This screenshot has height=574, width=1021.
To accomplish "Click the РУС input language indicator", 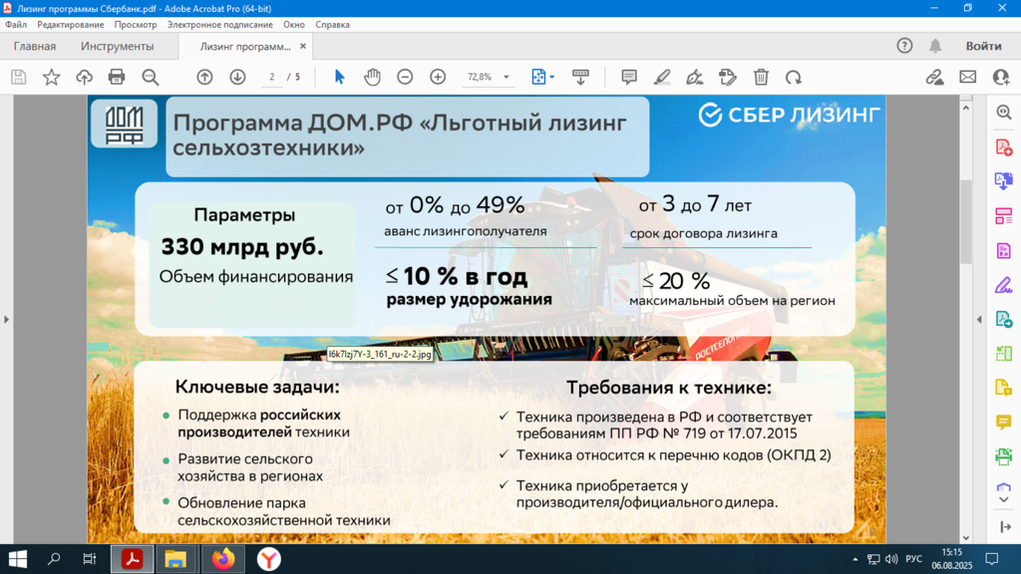I will [x=913, y=559].
